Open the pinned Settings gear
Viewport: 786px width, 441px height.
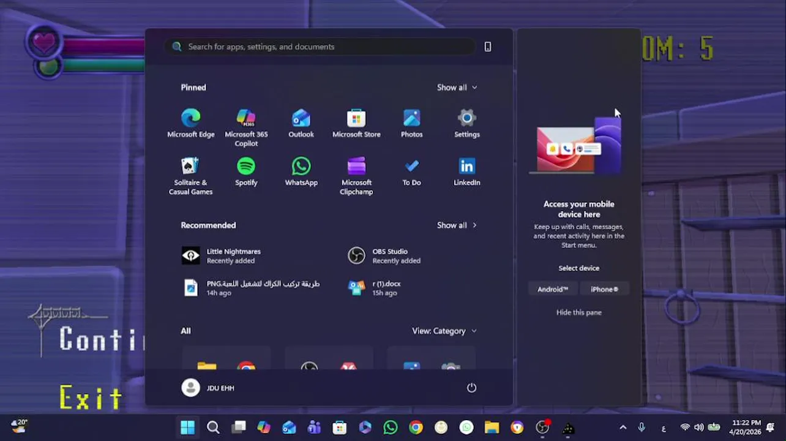pyautogui.click(x=466, y=124)
